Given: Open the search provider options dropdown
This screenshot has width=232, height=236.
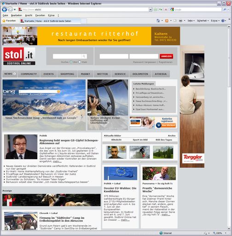Looking at the screenshot, I should [x=228, y=10].
